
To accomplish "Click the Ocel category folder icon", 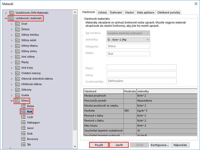I will [x=18, y=24].
